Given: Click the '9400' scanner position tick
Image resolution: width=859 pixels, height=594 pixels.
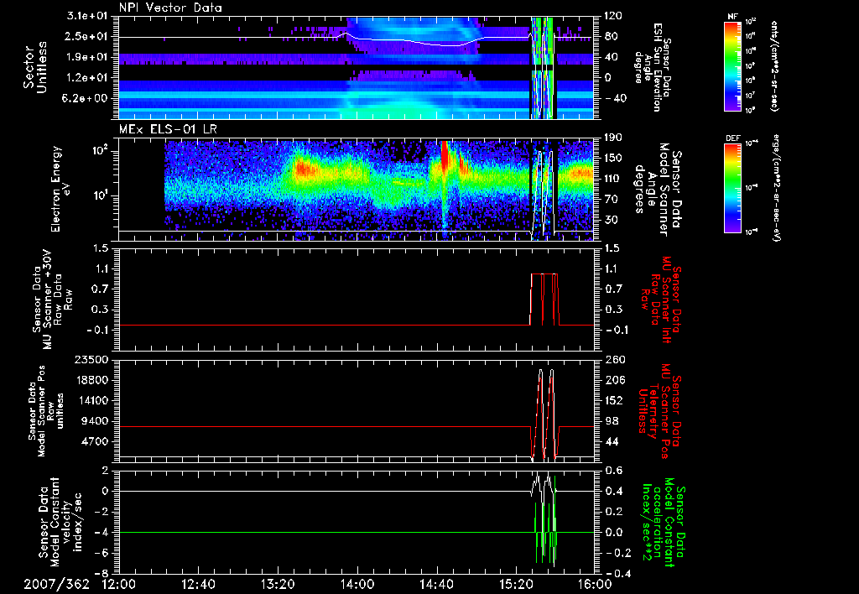Looking at the screenshot, I should point(96,421).
